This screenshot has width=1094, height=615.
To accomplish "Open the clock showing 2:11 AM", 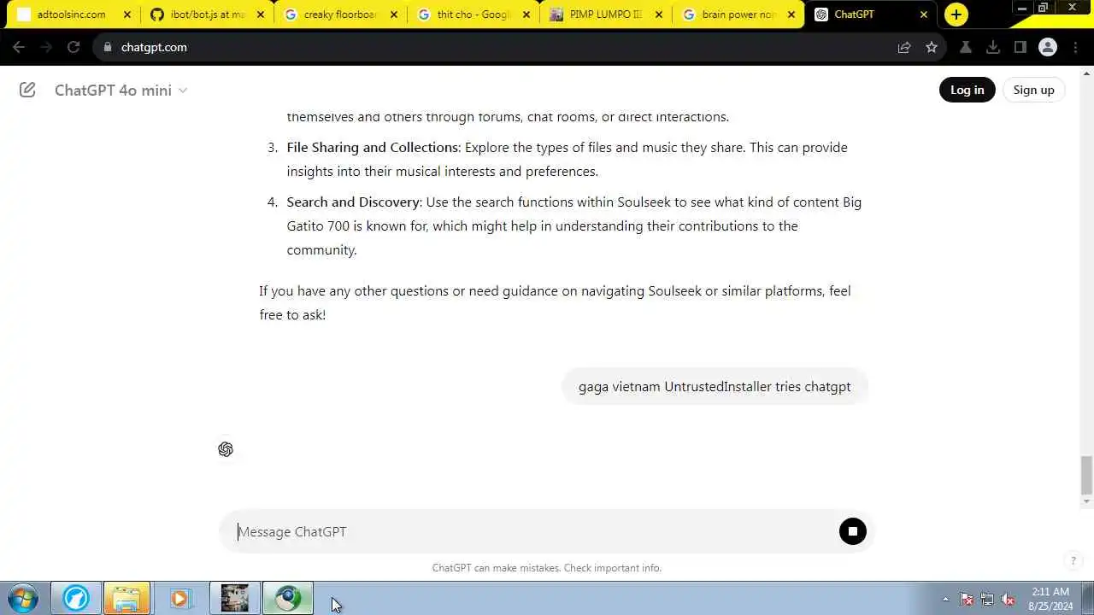I will tap(1050, 598).
